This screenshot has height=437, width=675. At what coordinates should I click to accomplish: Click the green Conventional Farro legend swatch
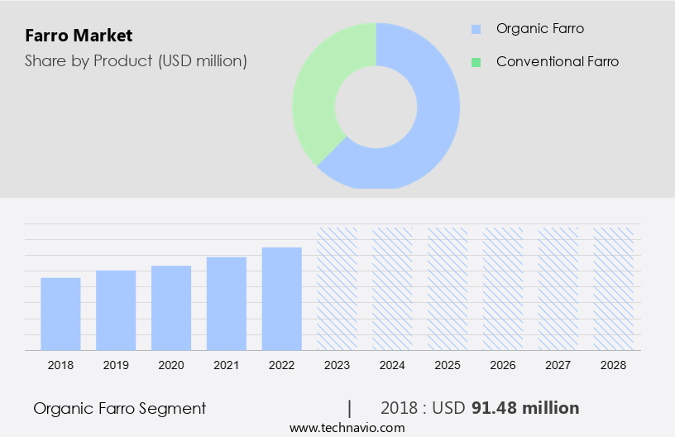(476, 62)
